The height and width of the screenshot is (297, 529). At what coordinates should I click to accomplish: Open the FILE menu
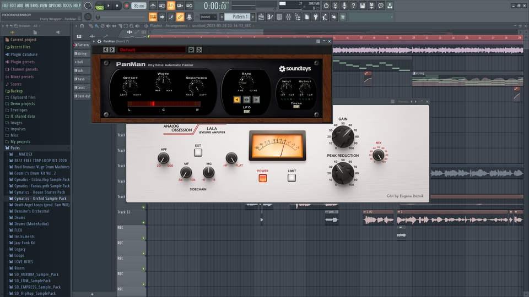pyautogui.click(x=5, y=5)
